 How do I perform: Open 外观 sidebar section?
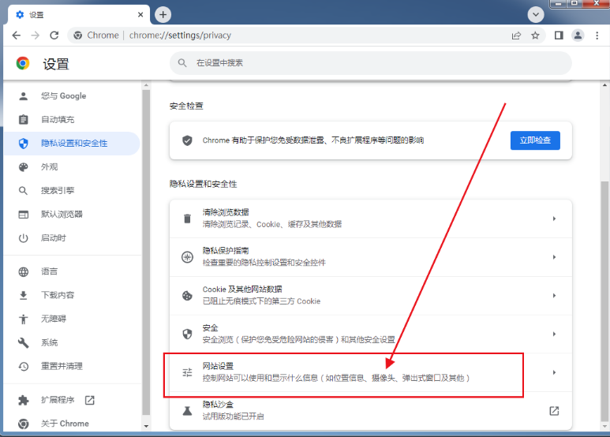click(x=73, y=167)
